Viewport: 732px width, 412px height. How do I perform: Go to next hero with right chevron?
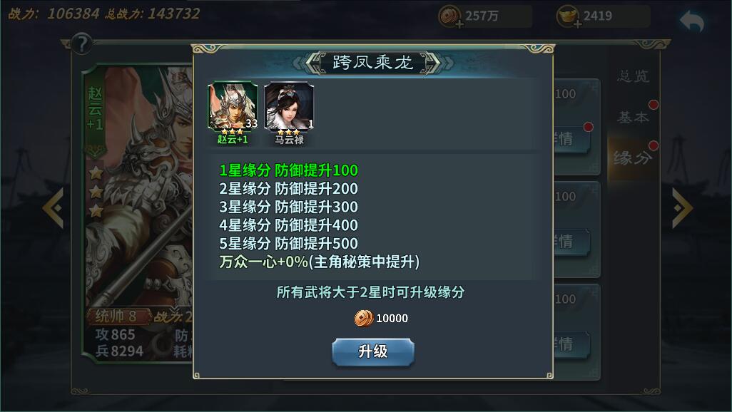click(682, 207)
